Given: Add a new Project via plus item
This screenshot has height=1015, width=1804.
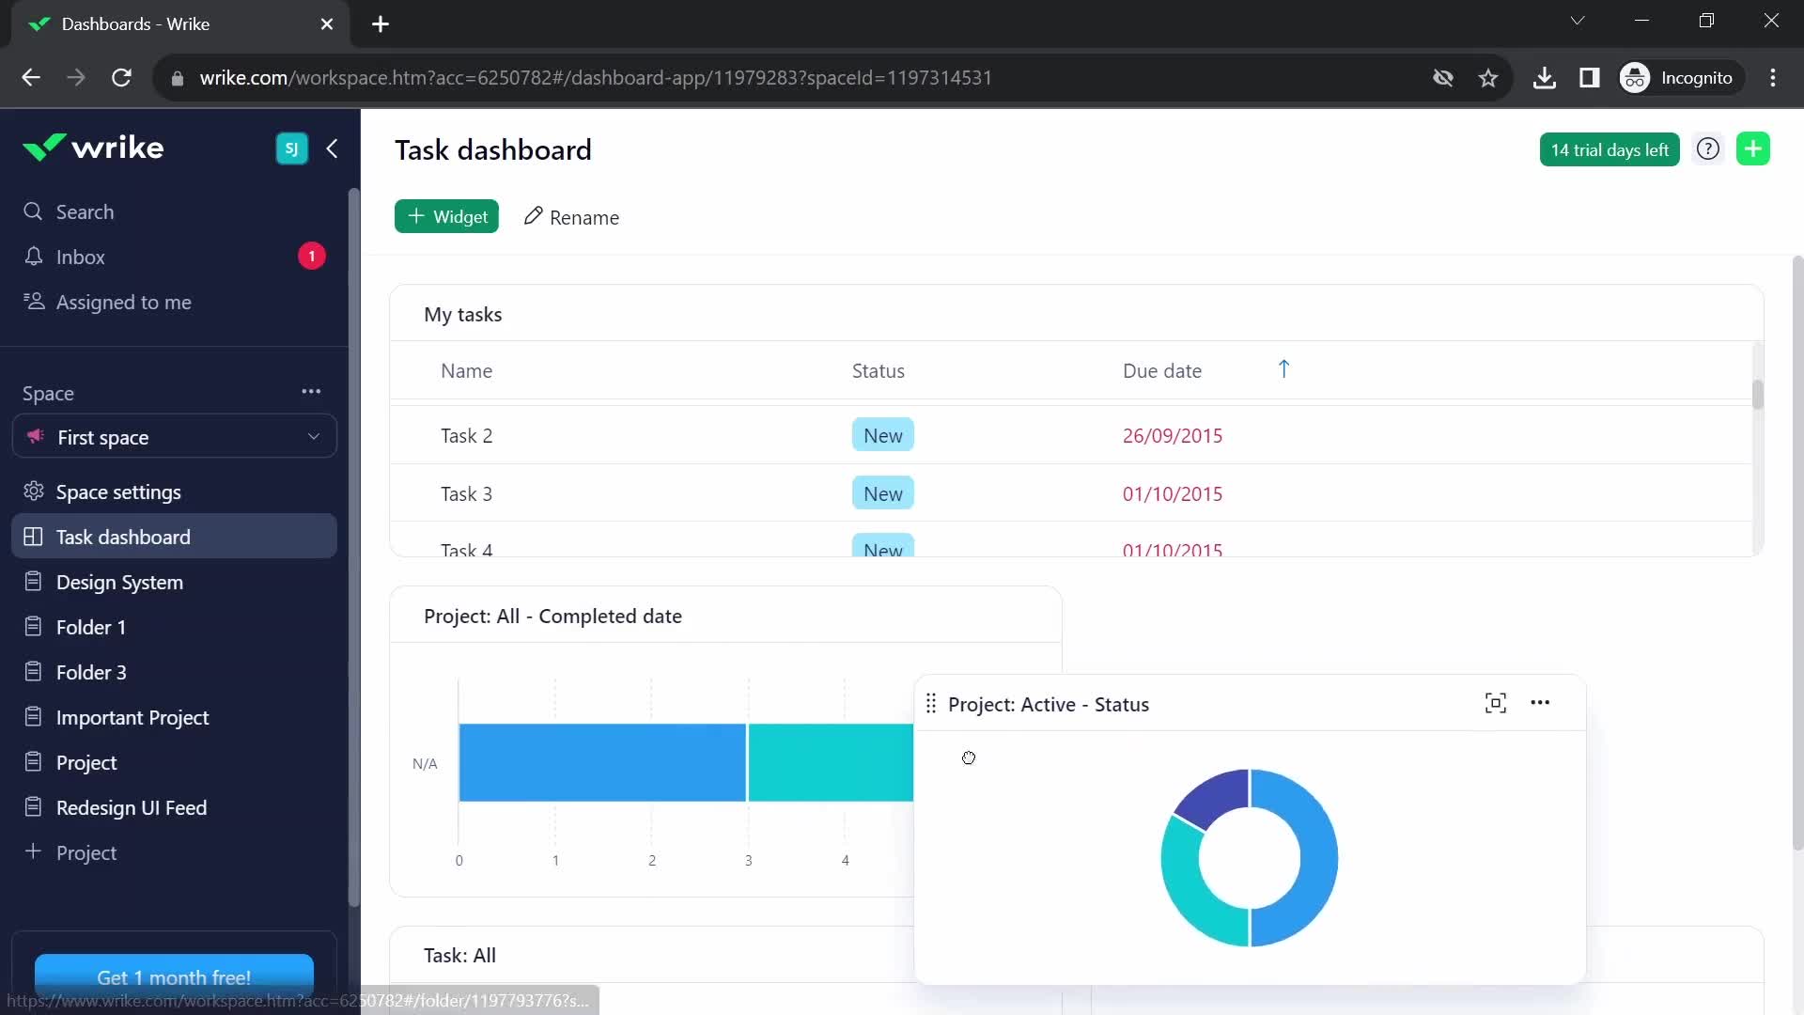Looking at the screenshot, I should [x=174, y=852].
